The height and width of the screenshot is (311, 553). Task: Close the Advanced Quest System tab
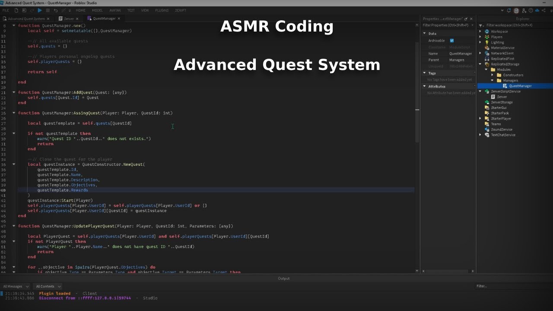(x=48, y=19)
